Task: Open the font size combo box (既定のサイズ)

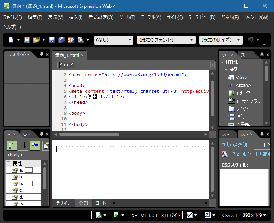Action: tap(221, 40)
